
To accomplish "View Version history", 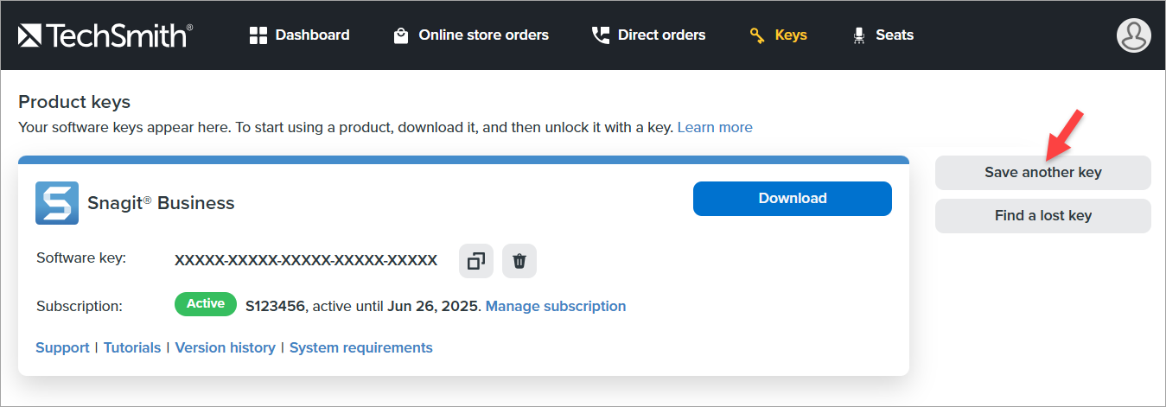I will tap(225, 347).
